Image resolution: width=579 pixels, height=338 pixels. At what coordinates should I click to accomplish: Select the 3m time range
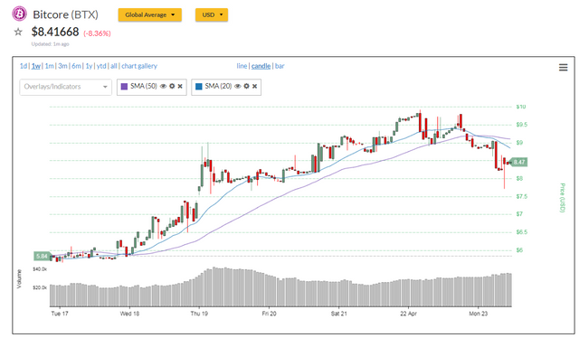click(x=62, y=66)
